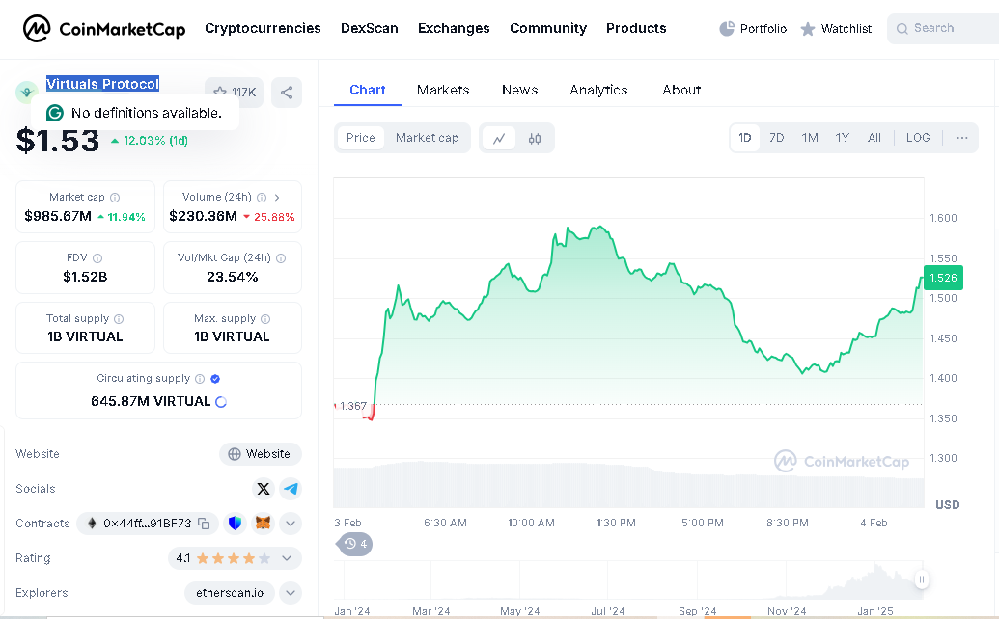
Task: Click the 0x44ff...91BF73 contract chip
Action: pos(147,523)
